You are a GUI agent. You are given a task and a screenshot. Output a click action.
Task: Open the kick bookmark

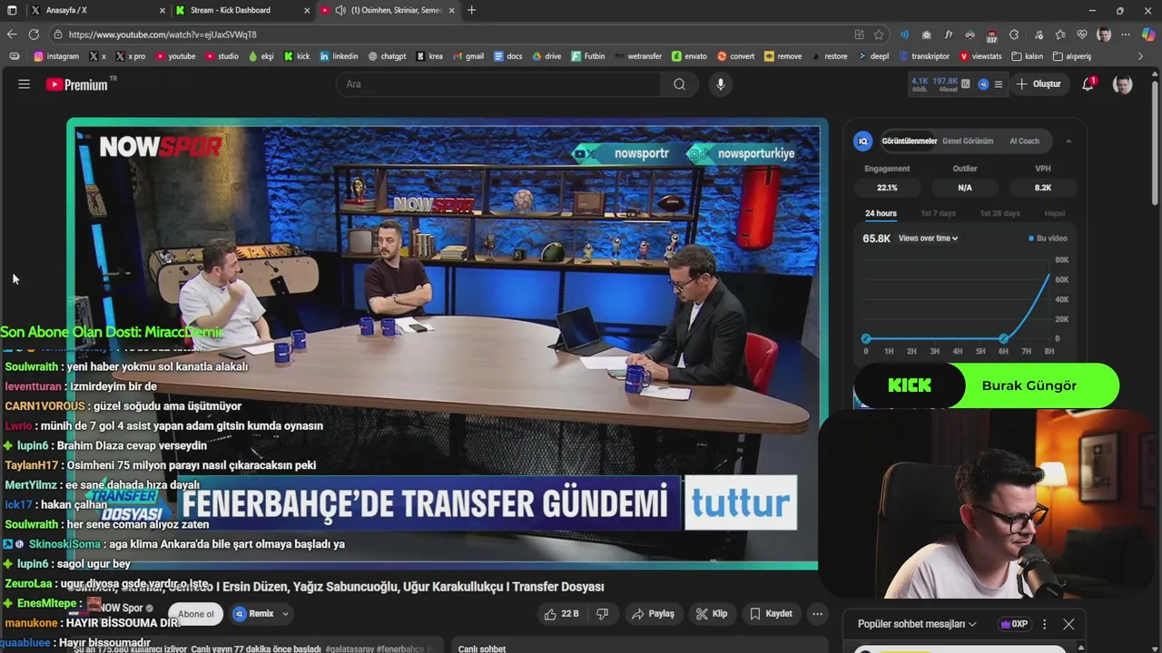[297, 56]
